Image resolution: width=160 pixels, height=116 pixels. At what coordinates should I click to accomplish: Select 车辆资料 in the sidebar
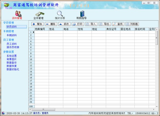coord(11,35)
